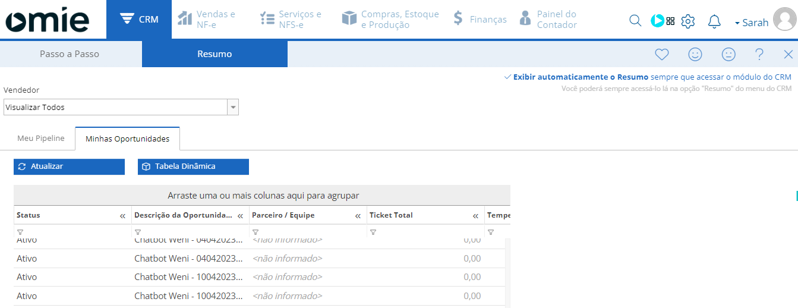Open Passo a Passo tab
The image size is (798, 308).
(70, 54)
